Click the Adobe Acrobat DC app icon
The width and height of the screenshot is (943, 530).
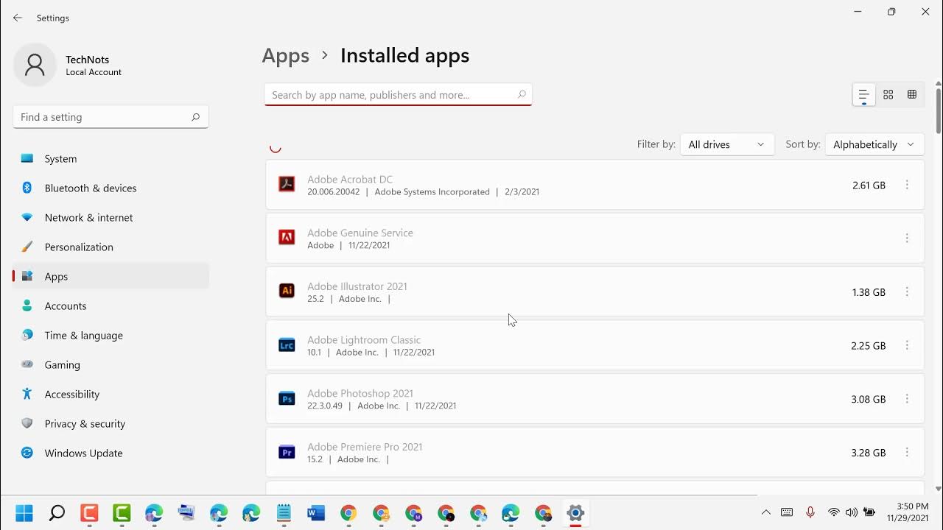point(287,185)
